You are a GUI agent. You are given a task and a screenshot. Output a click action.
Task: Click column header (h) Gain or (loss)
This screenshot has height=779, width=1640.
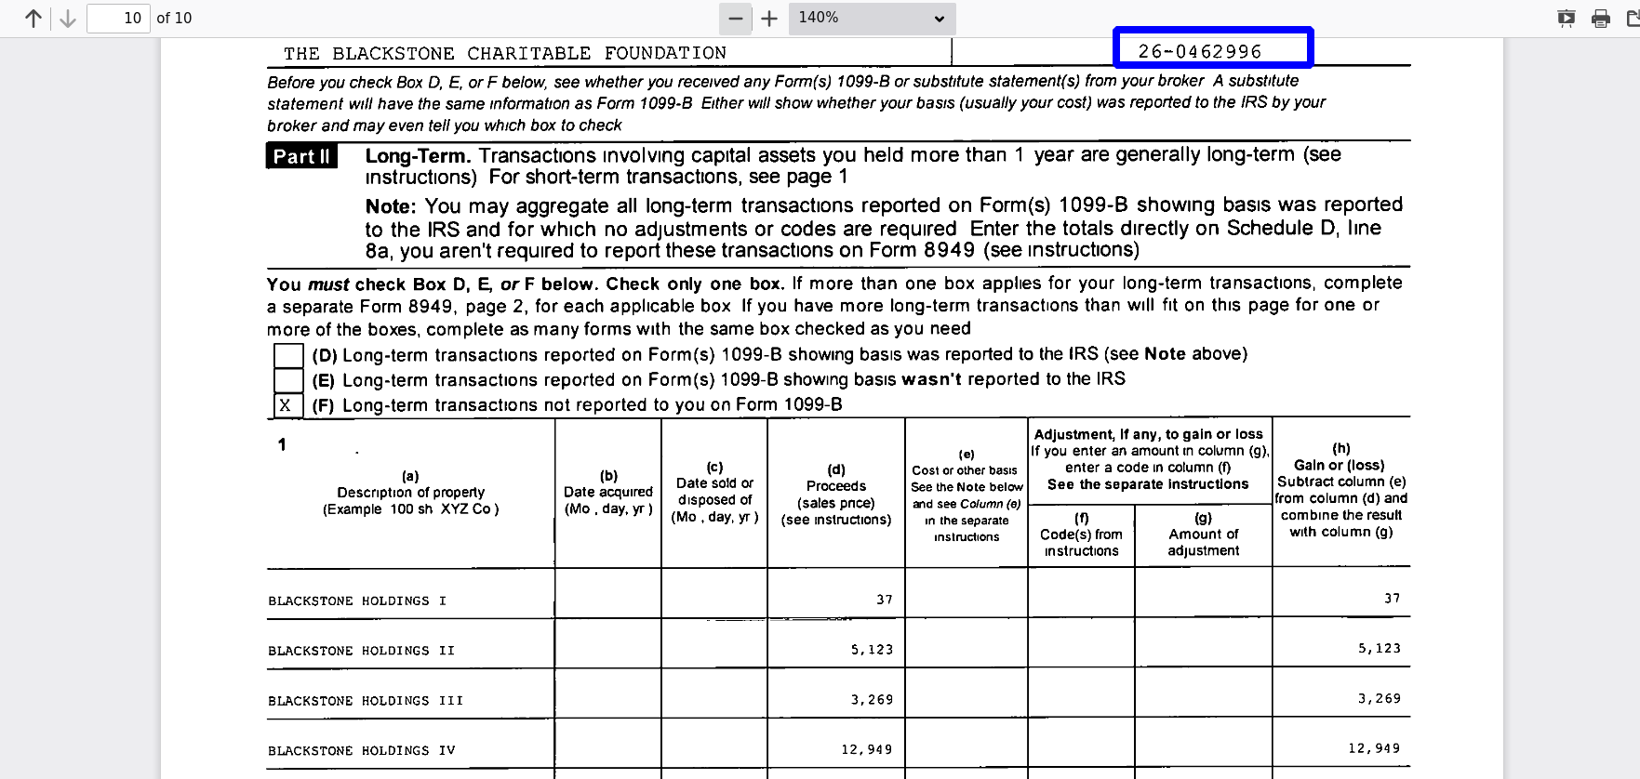(x=1340, y=490)
